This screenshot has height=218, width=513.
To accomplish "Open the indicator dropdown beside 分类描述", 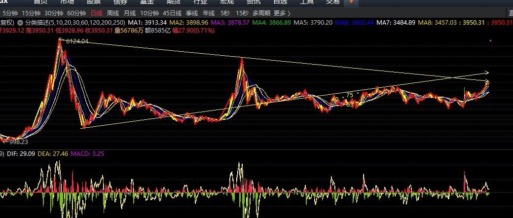I will (20, 23).
